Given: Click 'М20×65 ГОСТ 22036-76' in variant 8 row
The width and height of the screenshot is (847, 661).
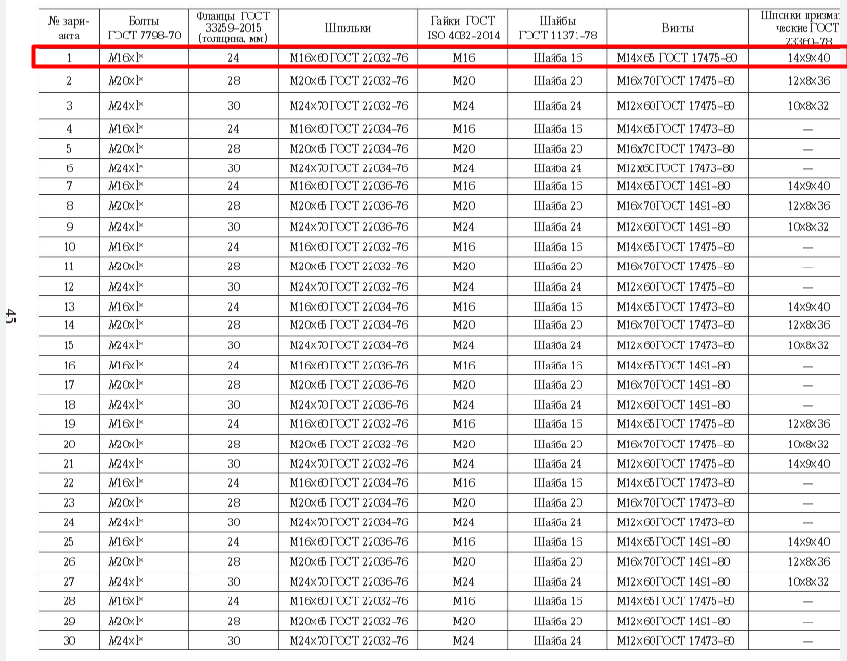Looking at the screenshot, I should coord(349,206).
